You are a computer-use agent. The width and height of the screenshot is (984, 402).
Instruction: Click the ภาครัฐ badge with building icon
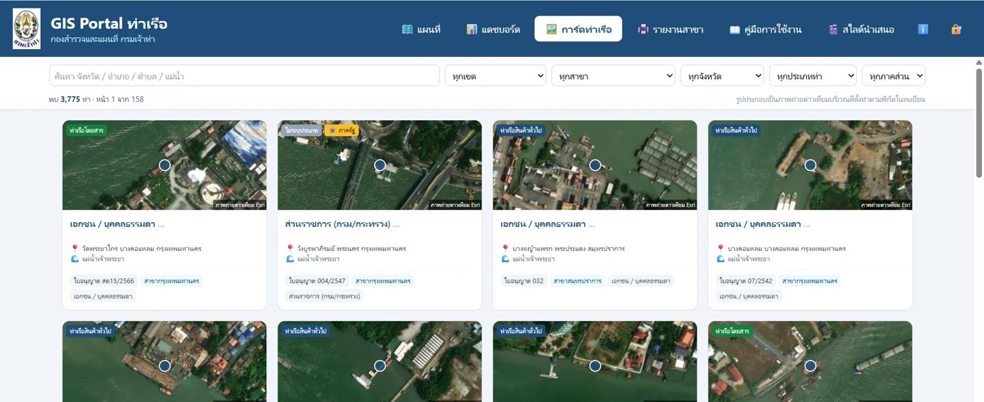point(342,131)
